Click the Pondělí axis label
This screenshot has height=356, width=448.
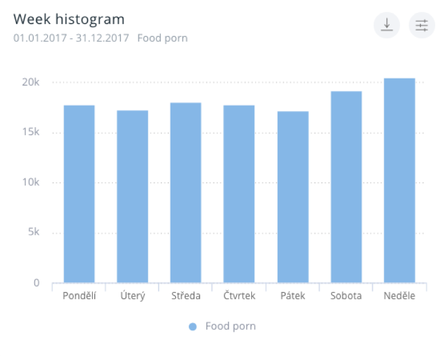pos(79,296)
